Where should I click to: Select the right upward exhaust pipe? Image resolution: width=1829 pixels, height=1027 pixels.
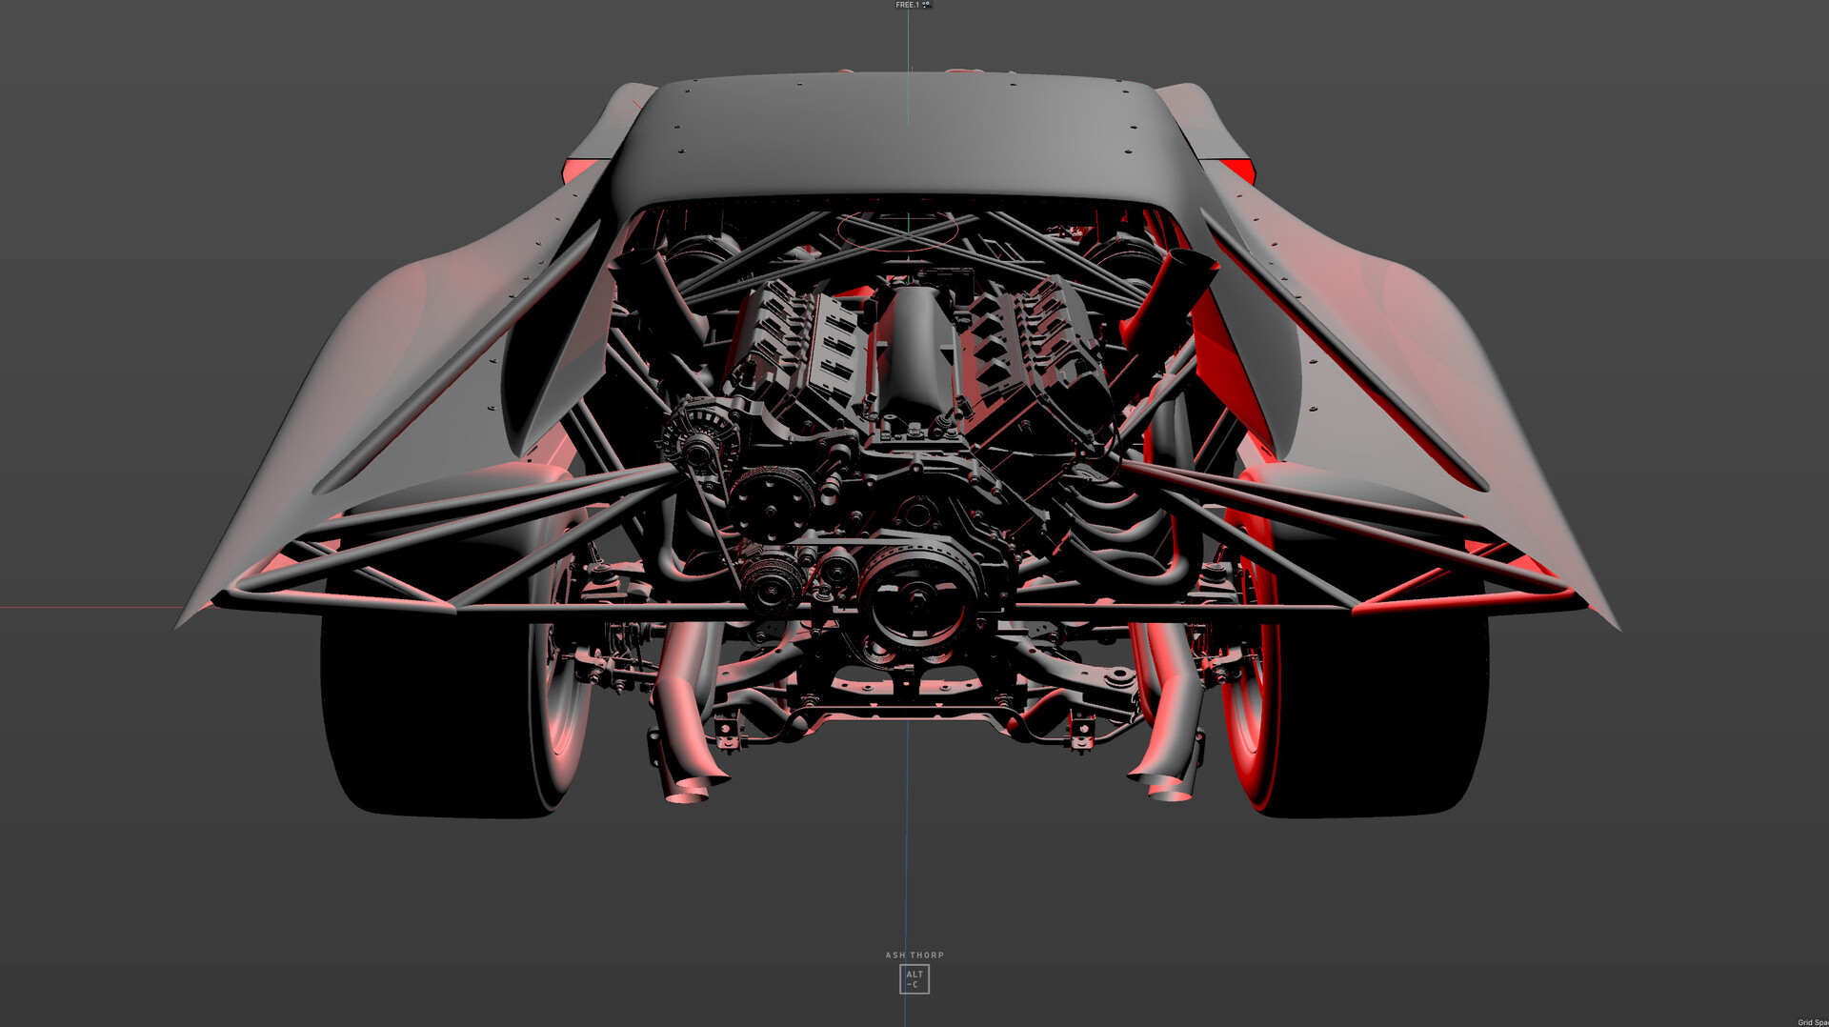pyautogui.click(x=1181, y=286)
